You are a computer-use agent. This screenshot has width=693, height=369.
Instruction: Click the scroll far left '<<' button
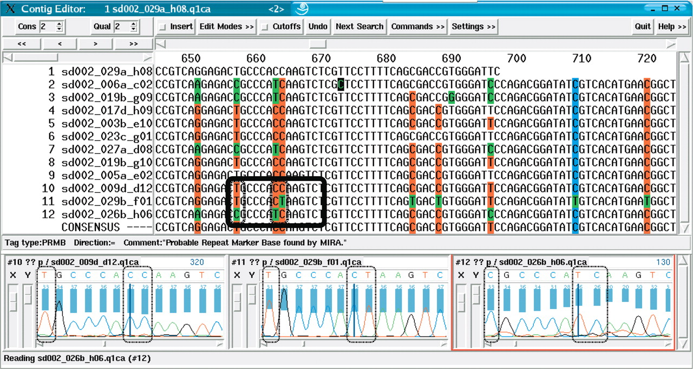pyautogui.click(x=22, y=44)
